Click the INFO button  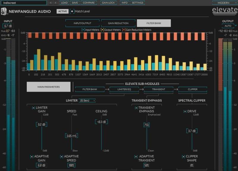(x=124, y=3)
